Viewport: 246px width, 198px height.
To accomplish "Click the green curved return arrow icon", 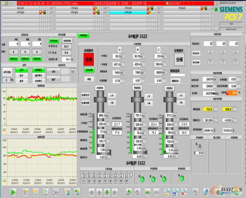I will [129, 192].
